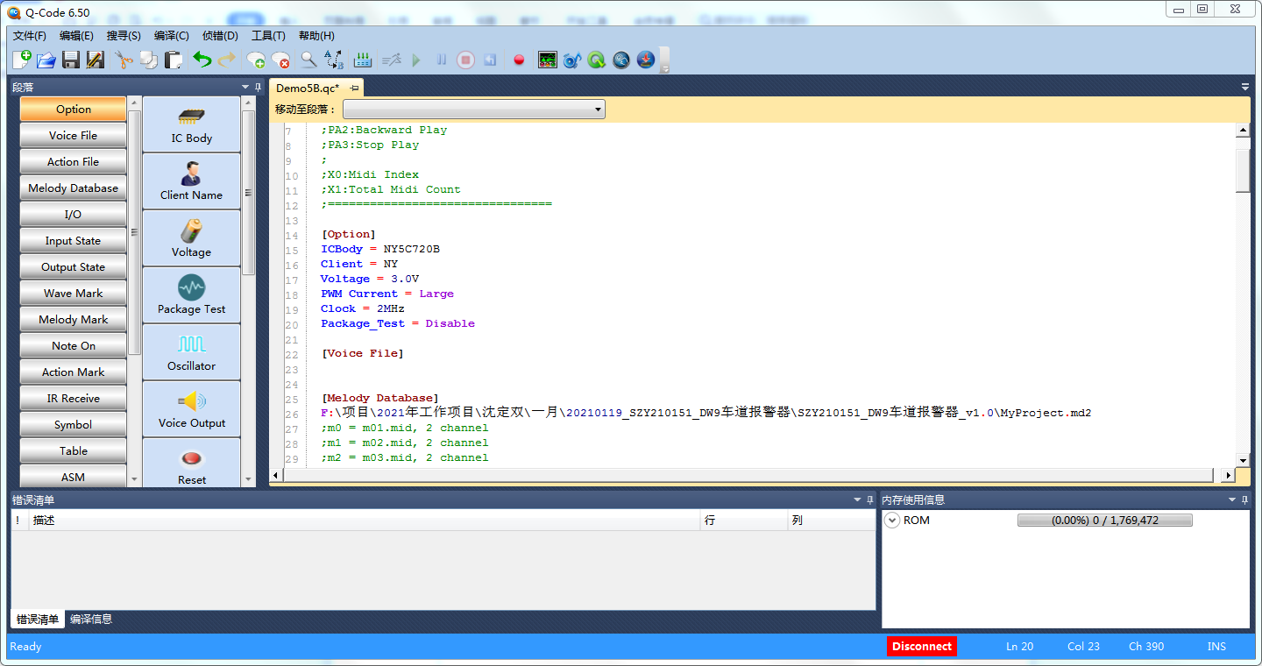Open the 段落 panel dropdown arrow
This screenshot has width=1262, height=666.
click(245, 87)
